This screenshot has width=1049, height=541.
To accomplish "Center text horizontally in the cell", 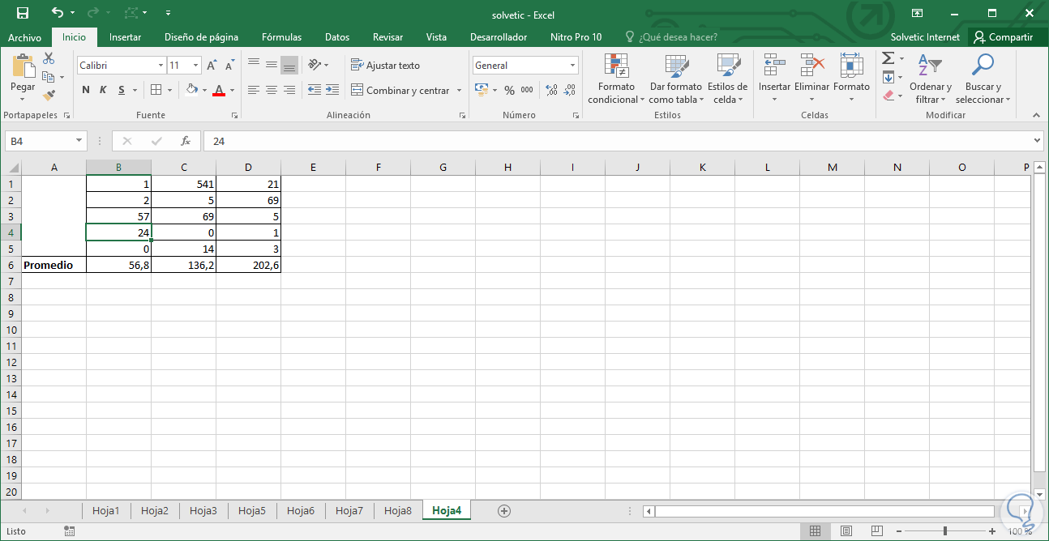I will pyautogui.click(x=272, y=90).
